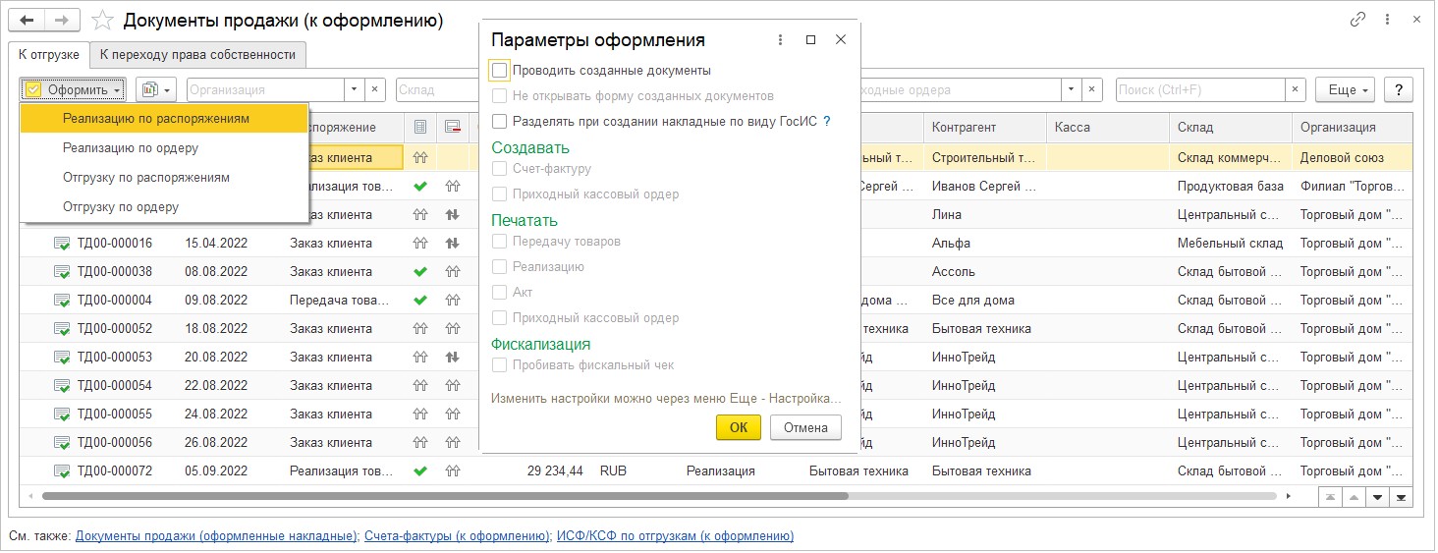The image size is (1438, 553).
Task: Click the ГосИС question mark hint
Action: point(826,122)
